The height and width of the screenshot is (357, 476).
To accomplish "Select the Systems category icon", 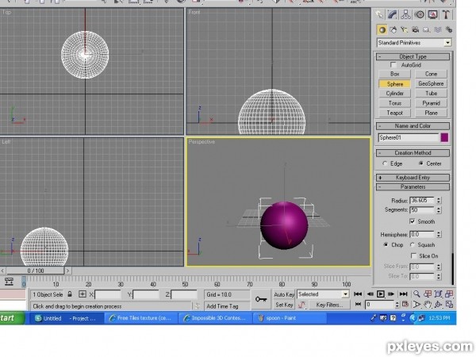I will click(x=448, y=30).
